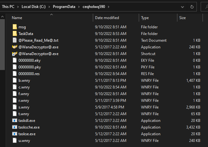
Task: Sort by Date modified column header
Action: point(107,18)
